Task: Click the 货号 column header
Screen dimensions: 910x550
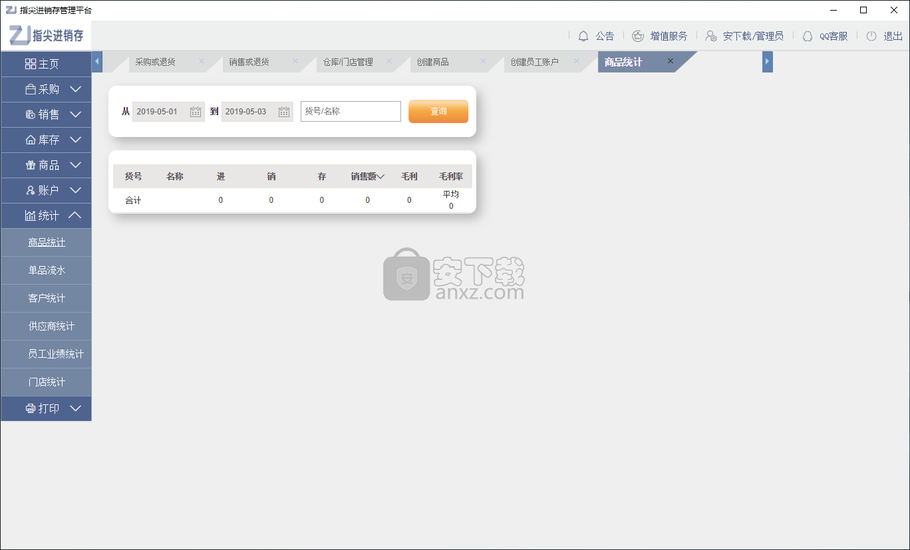Action: 134,177
